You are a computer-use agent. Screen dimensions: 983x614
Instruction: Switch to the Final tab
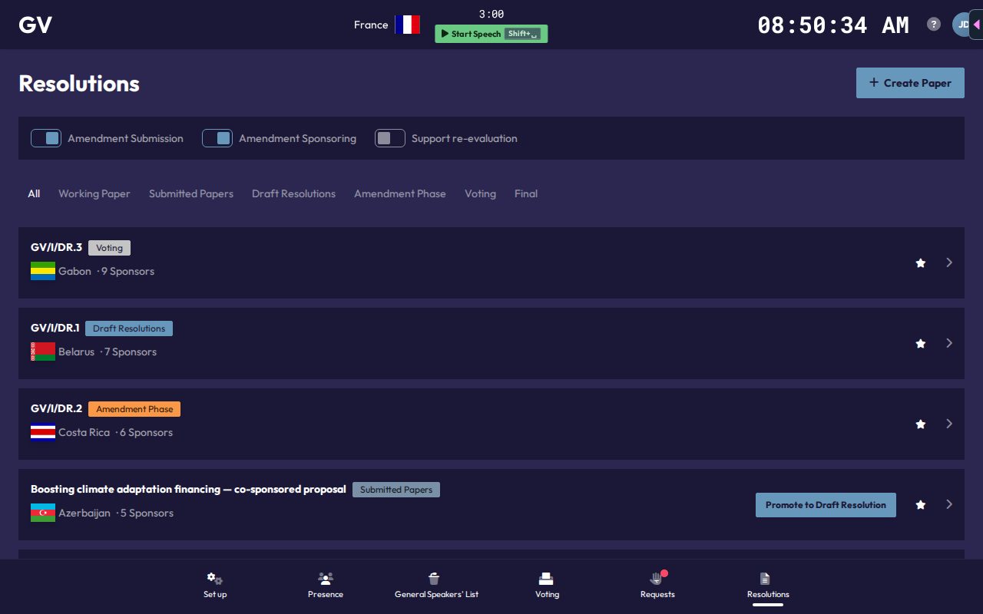(526, 193)
